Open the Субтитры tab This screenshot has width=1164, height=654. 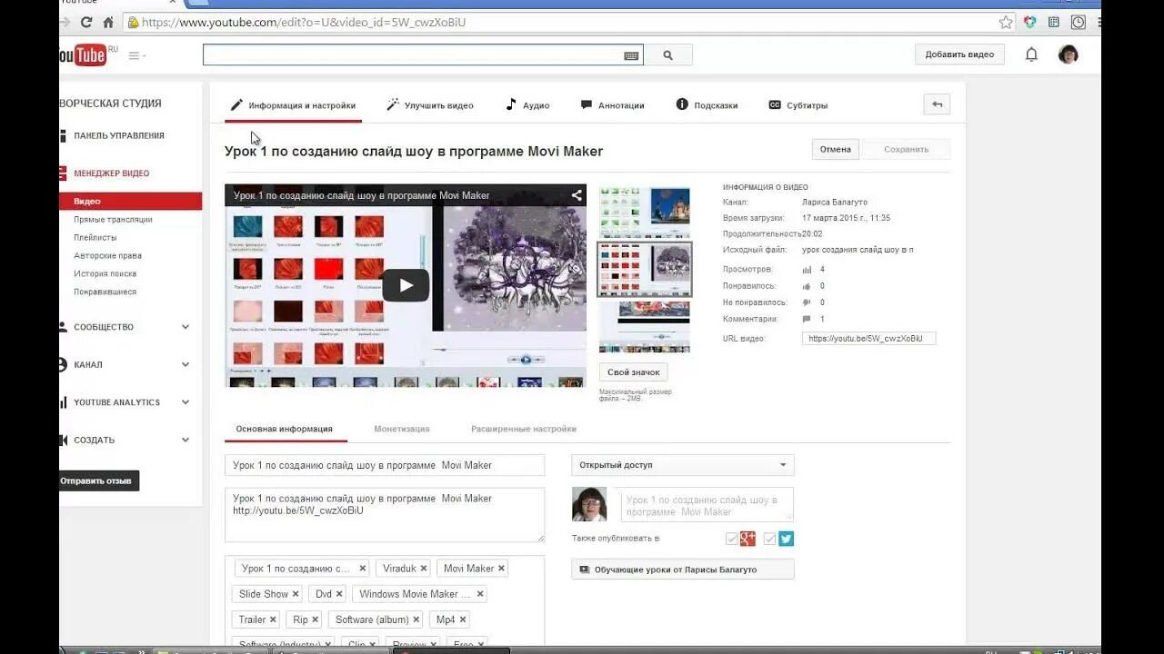tap(798, 105)
